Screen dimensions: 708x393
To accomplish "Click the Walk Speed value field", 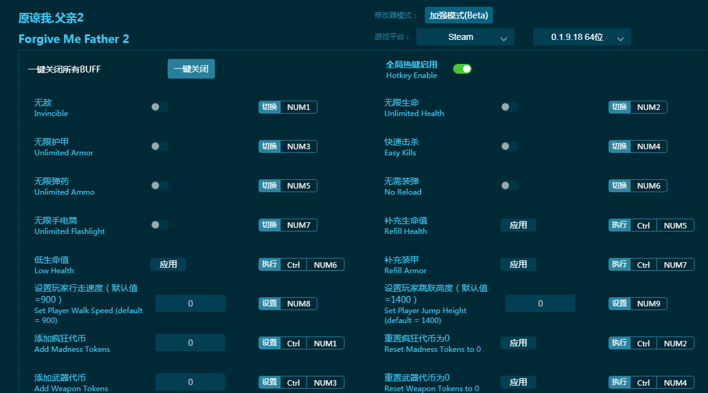I will (x=190, y=303).
